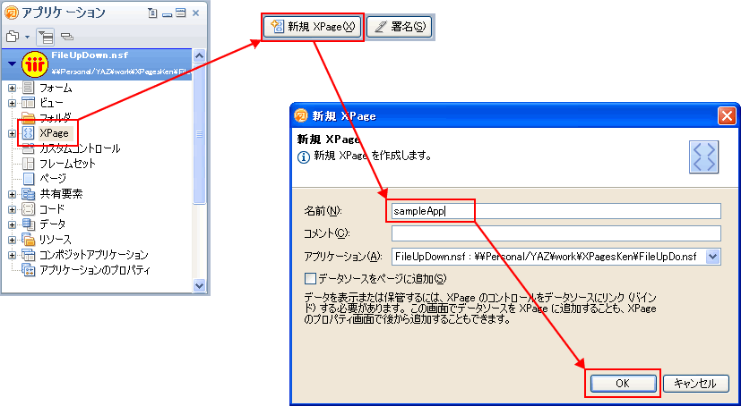The image size is (741, 406).
Task: Click into the 名前 name field
Action: pos(556,211)
